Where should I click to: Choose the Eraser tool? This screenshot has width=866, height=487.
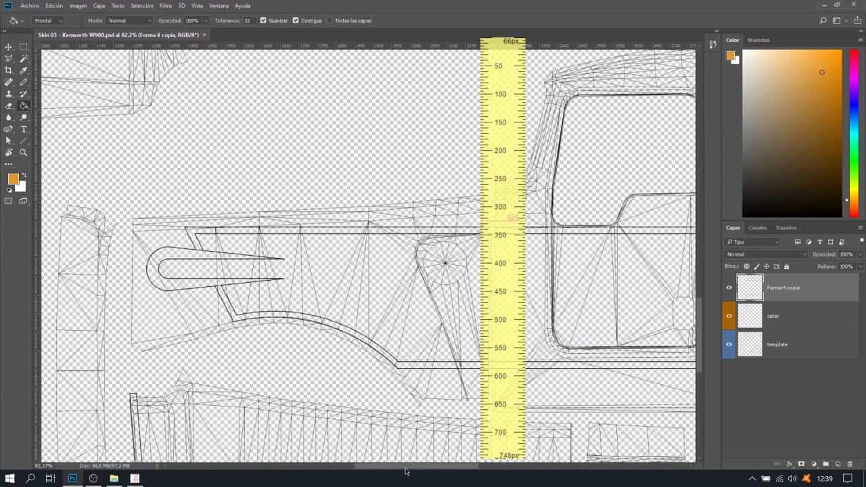click(x=9, y=106)
